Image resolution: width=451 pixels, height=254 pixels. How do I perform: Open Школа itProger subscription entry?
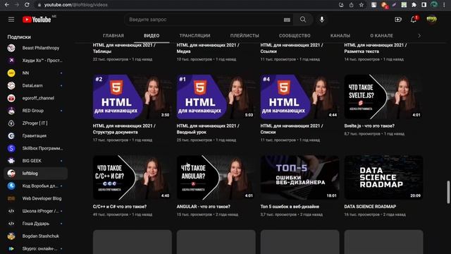click(x=36, y=211)
